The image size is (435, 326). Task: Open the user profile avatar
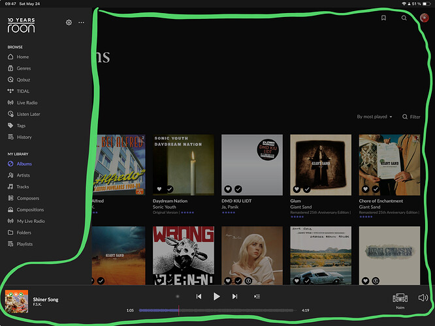424,18
